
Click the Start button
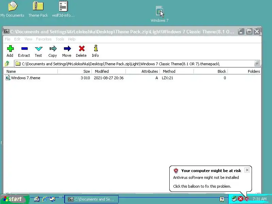[15, 199]
